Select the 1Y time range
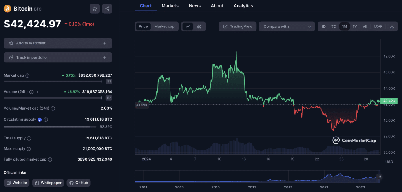Image resolution: width=402 pixels, height=192 pixels. (x=354, y=26)
